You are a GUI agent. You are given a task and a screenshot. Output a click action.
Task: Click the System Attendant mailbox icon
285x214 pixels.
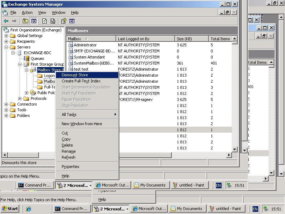pyautogui.click(x=71, y=57)
